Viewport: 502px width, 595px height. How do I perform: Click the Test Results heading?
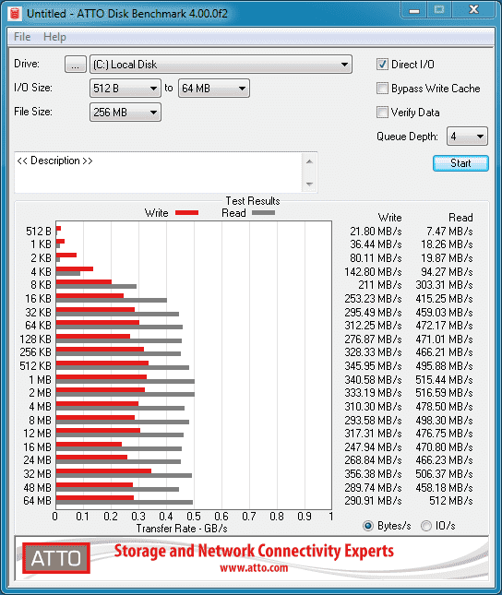(x=253, y=201)
